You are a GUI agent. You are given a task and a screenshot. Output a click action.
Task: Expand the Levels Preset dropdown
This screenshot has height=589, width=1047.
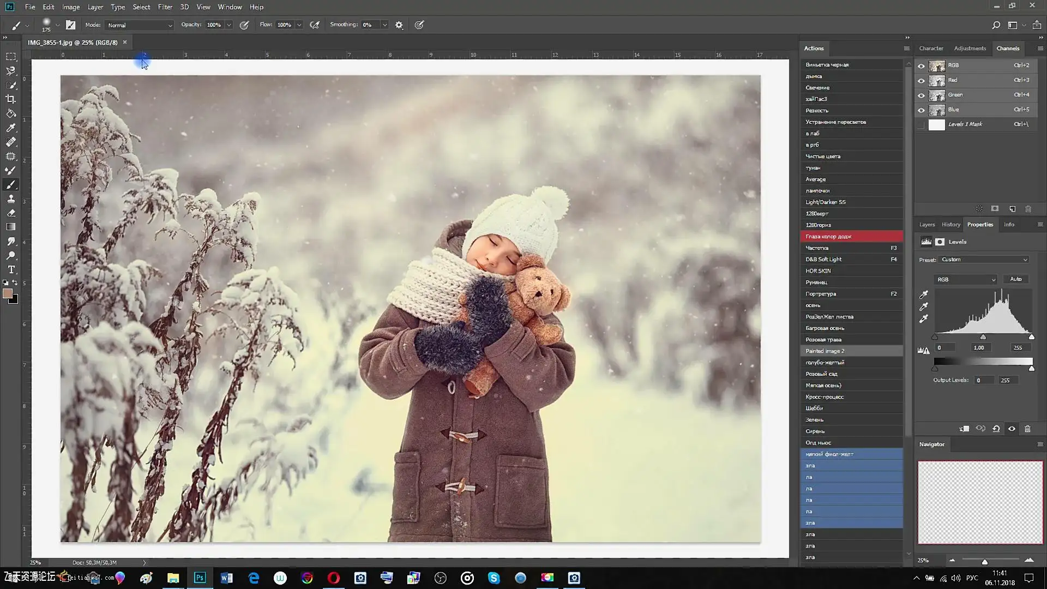(x=984, y=260)
